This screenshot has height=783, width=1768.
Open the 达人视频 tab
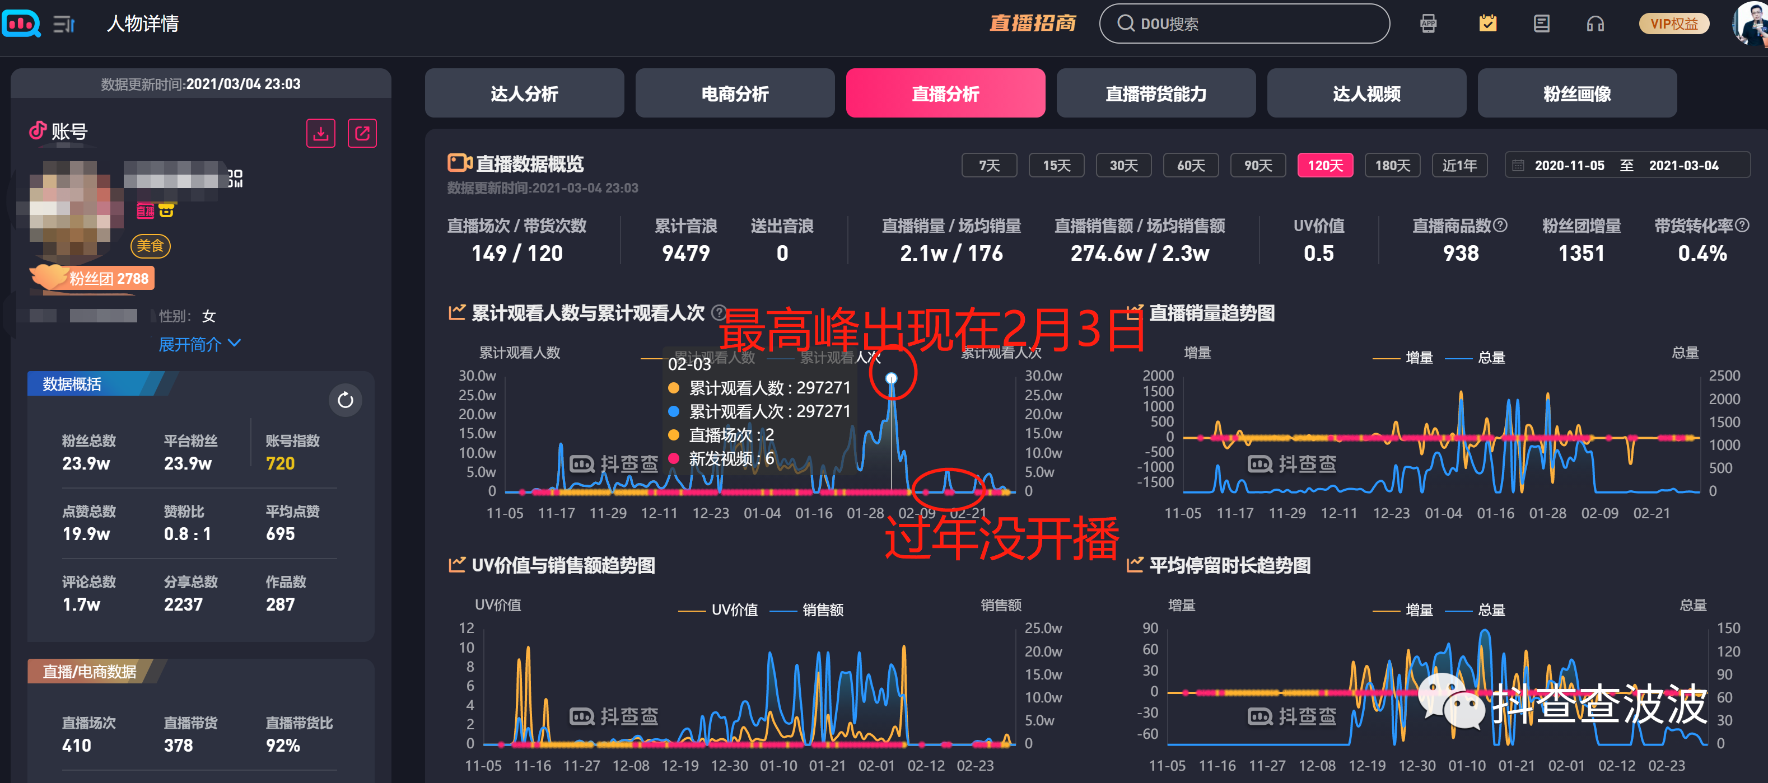[x=1366, y=93]
